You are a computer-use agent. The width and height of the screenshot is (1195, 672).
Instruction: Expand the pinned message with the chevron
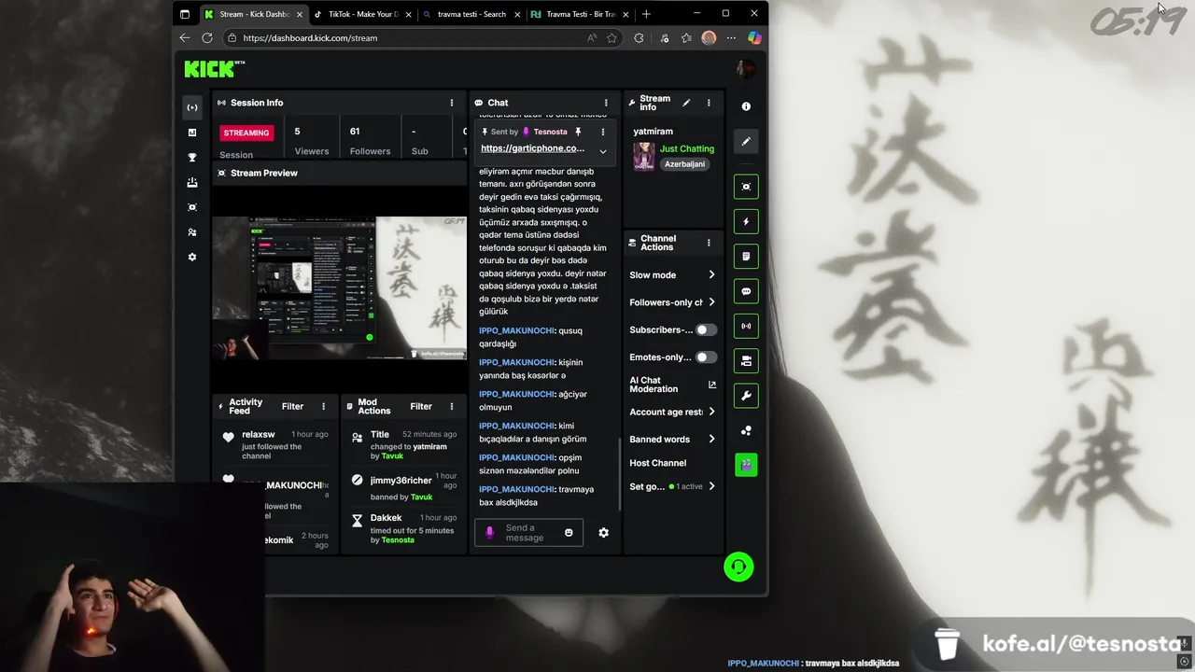click(603, 151)
